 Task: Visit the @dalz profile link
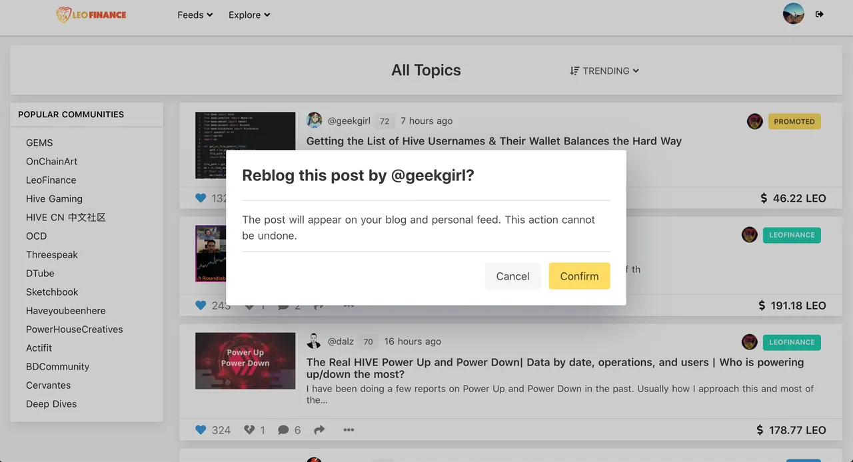(x=341, y=342)
